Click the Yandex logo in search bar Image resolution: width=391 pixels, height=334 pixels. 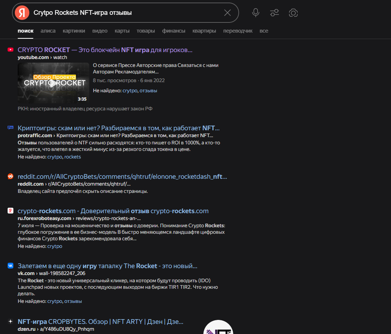22,13
